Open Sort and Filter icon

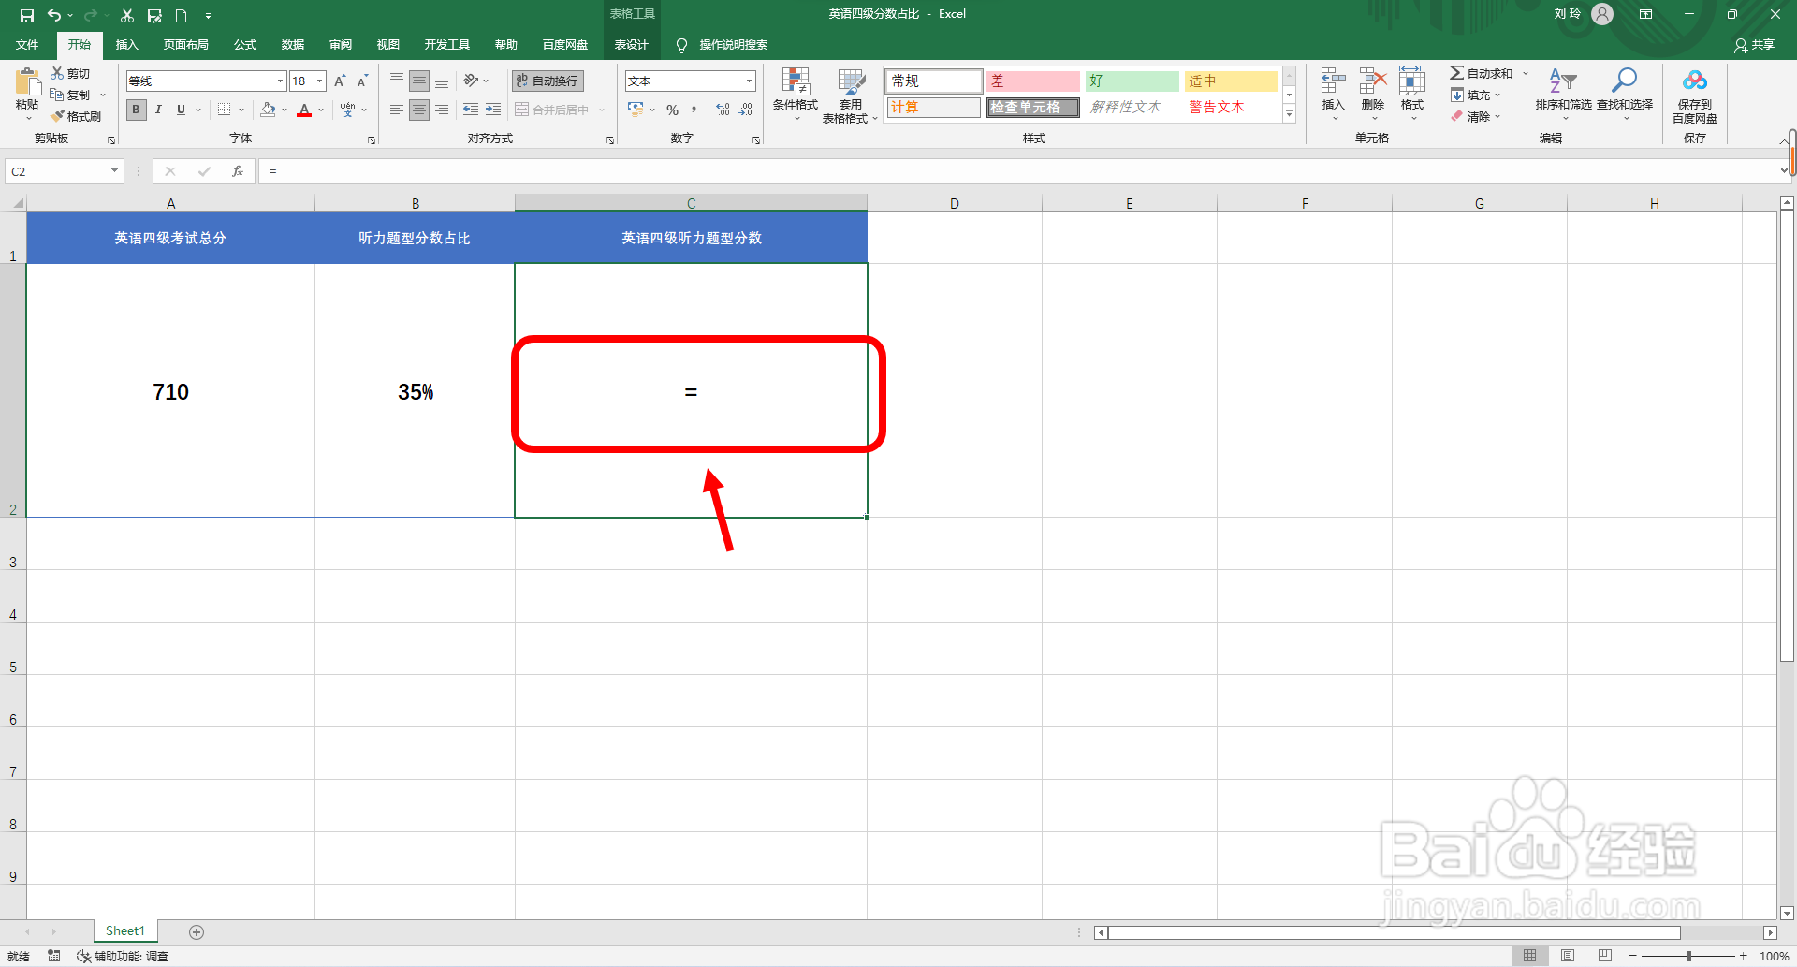pyautogui.click(x=1563, y=81)
